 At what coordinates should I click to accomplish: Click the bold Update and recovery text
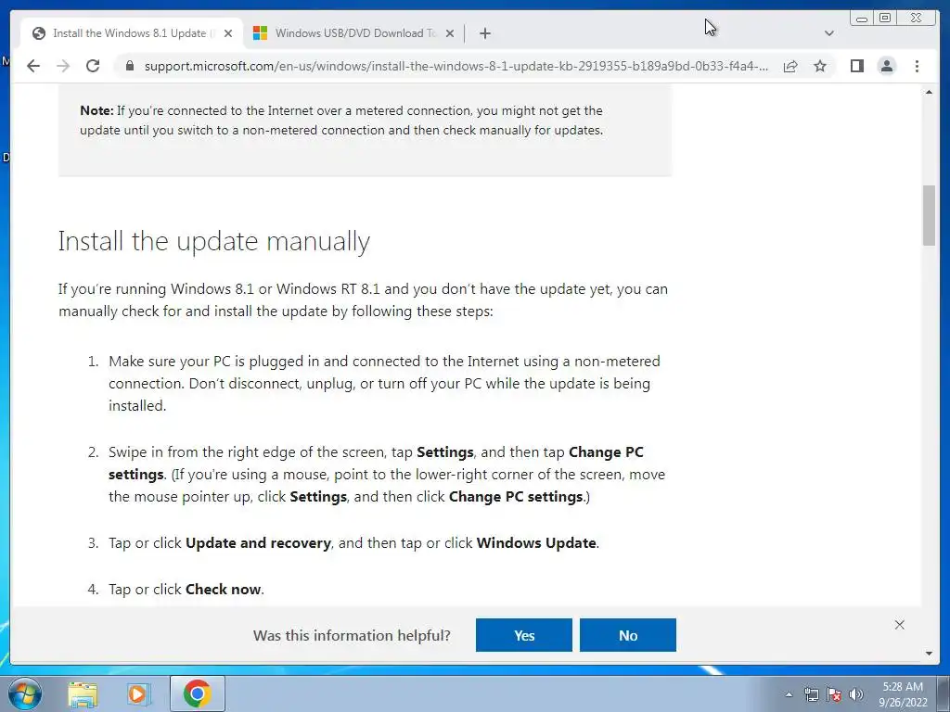pyautogui.click(x=258, y=543)
